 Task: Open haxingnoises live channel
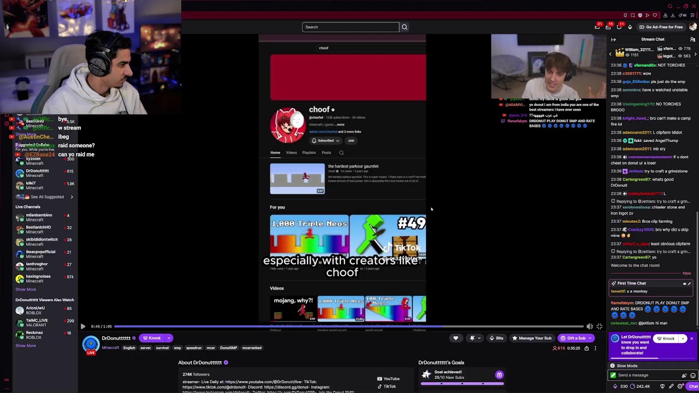(x=44, y=279)
